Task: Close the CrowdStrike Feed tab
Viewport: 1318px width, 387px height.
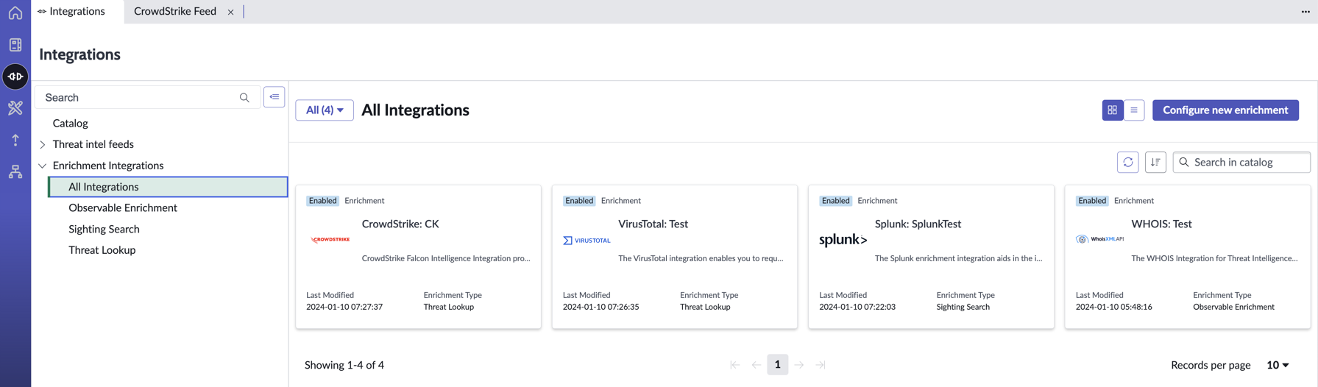Action: 230,12
